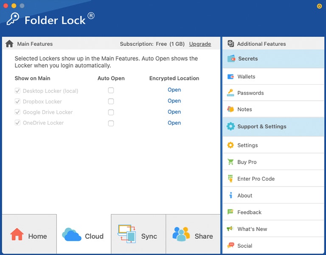
Task: Click the 'Show on Main' column header
Action: (x=32, y=78)
